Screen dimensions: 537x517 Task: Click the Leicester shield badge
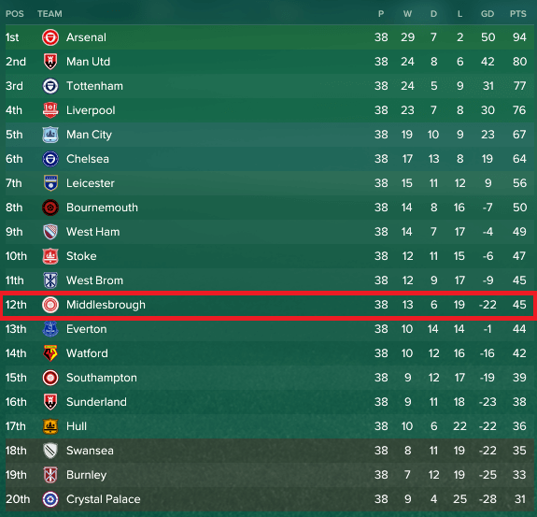coord(50,183)
